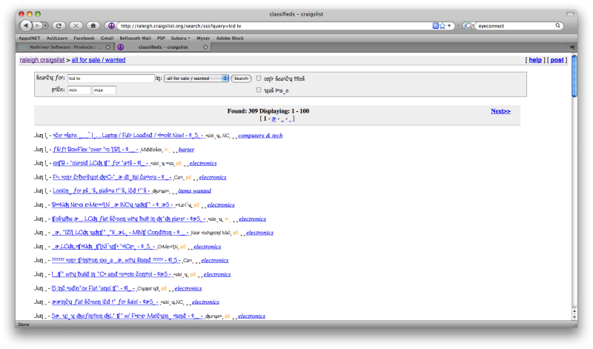Enable the has image checkbox

[259, 90]
